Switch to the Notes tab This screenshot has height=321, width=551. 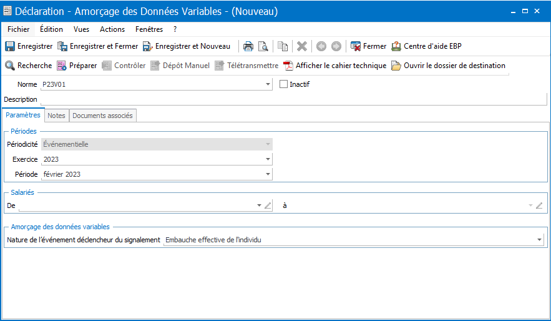click(x=56, y=116)
